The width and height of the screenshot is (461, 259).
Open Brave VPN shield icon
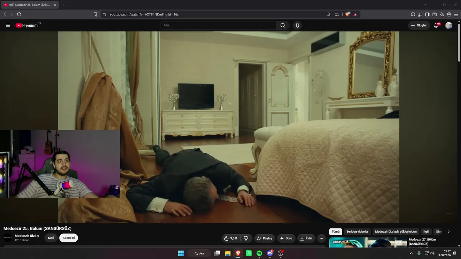(x=449, y=14)
